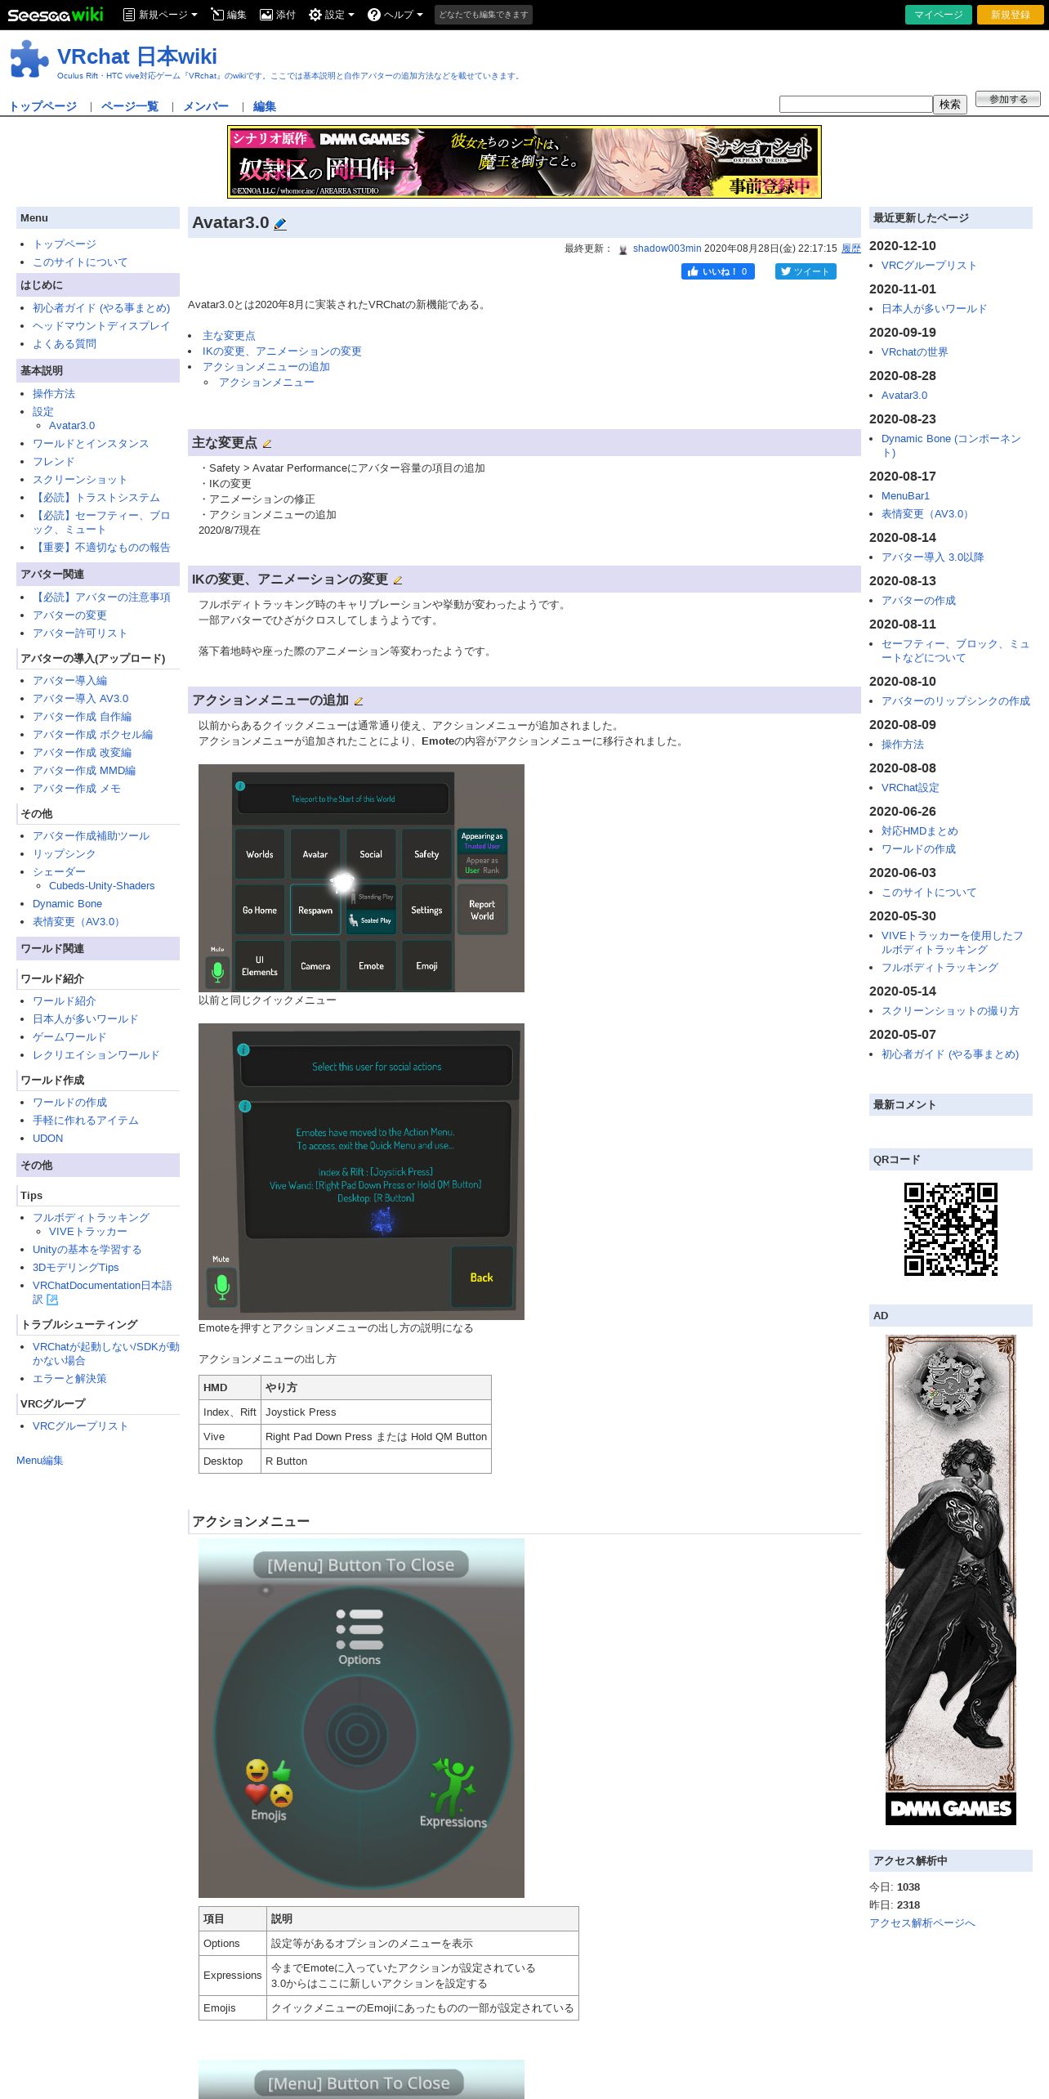
Task: Open the ヘルプ dropdown in top bar
Action: (395, 15)
